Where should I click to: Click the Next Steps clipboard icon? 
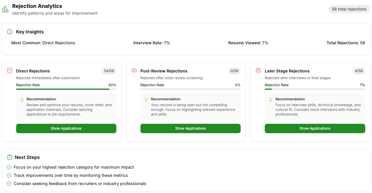[x=10, y=157]
